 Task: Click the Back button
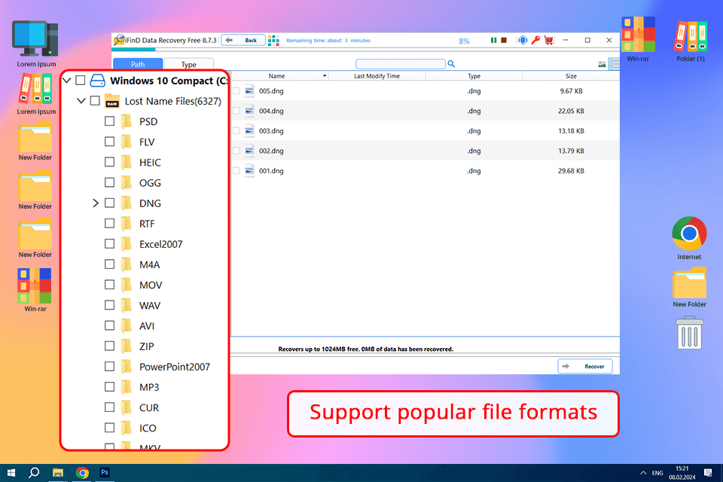click(243, 40)
